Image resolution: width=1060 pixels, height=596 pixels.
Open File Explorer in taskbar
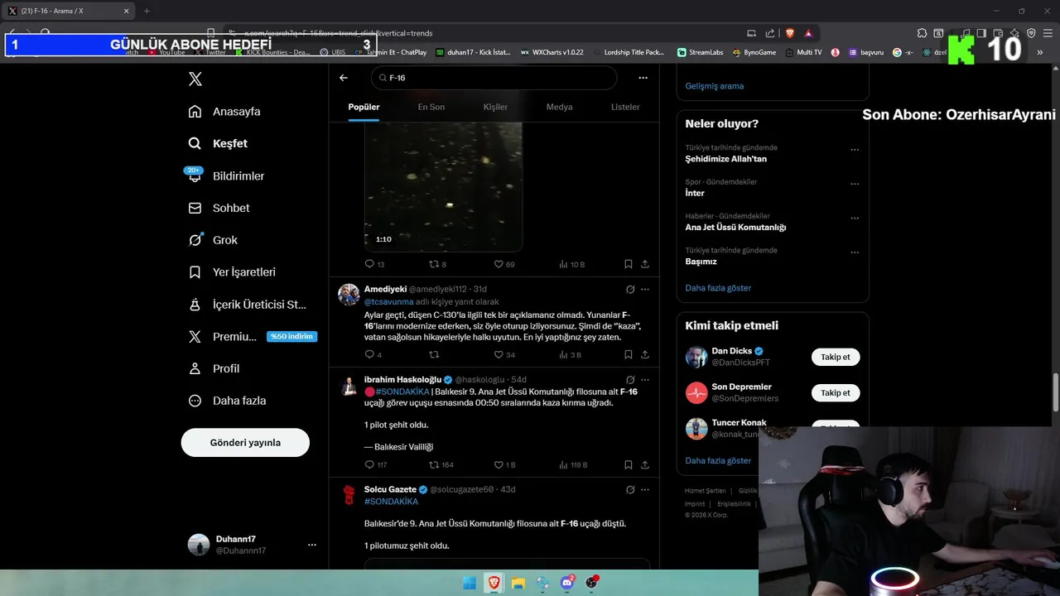click(x=518, y=583)
